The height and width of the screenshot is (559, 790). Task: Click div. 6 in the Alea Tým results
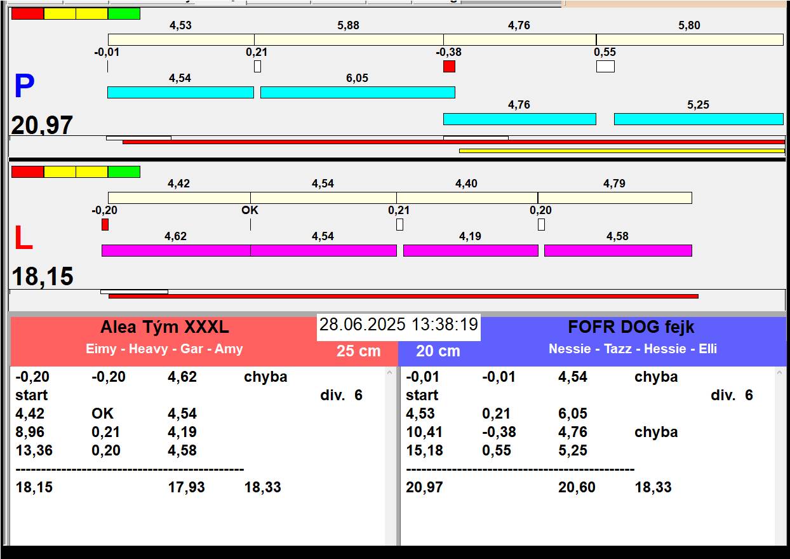click(341, 395)
